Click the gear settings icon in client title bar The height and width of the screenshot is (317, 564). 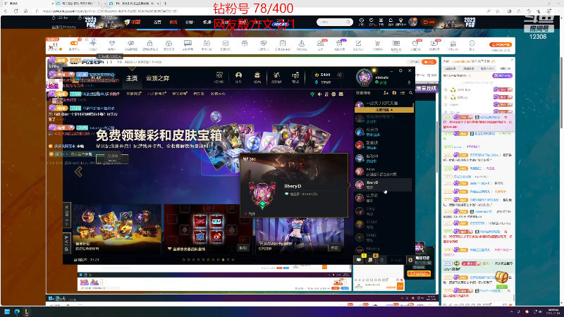(x=400, y=71)
